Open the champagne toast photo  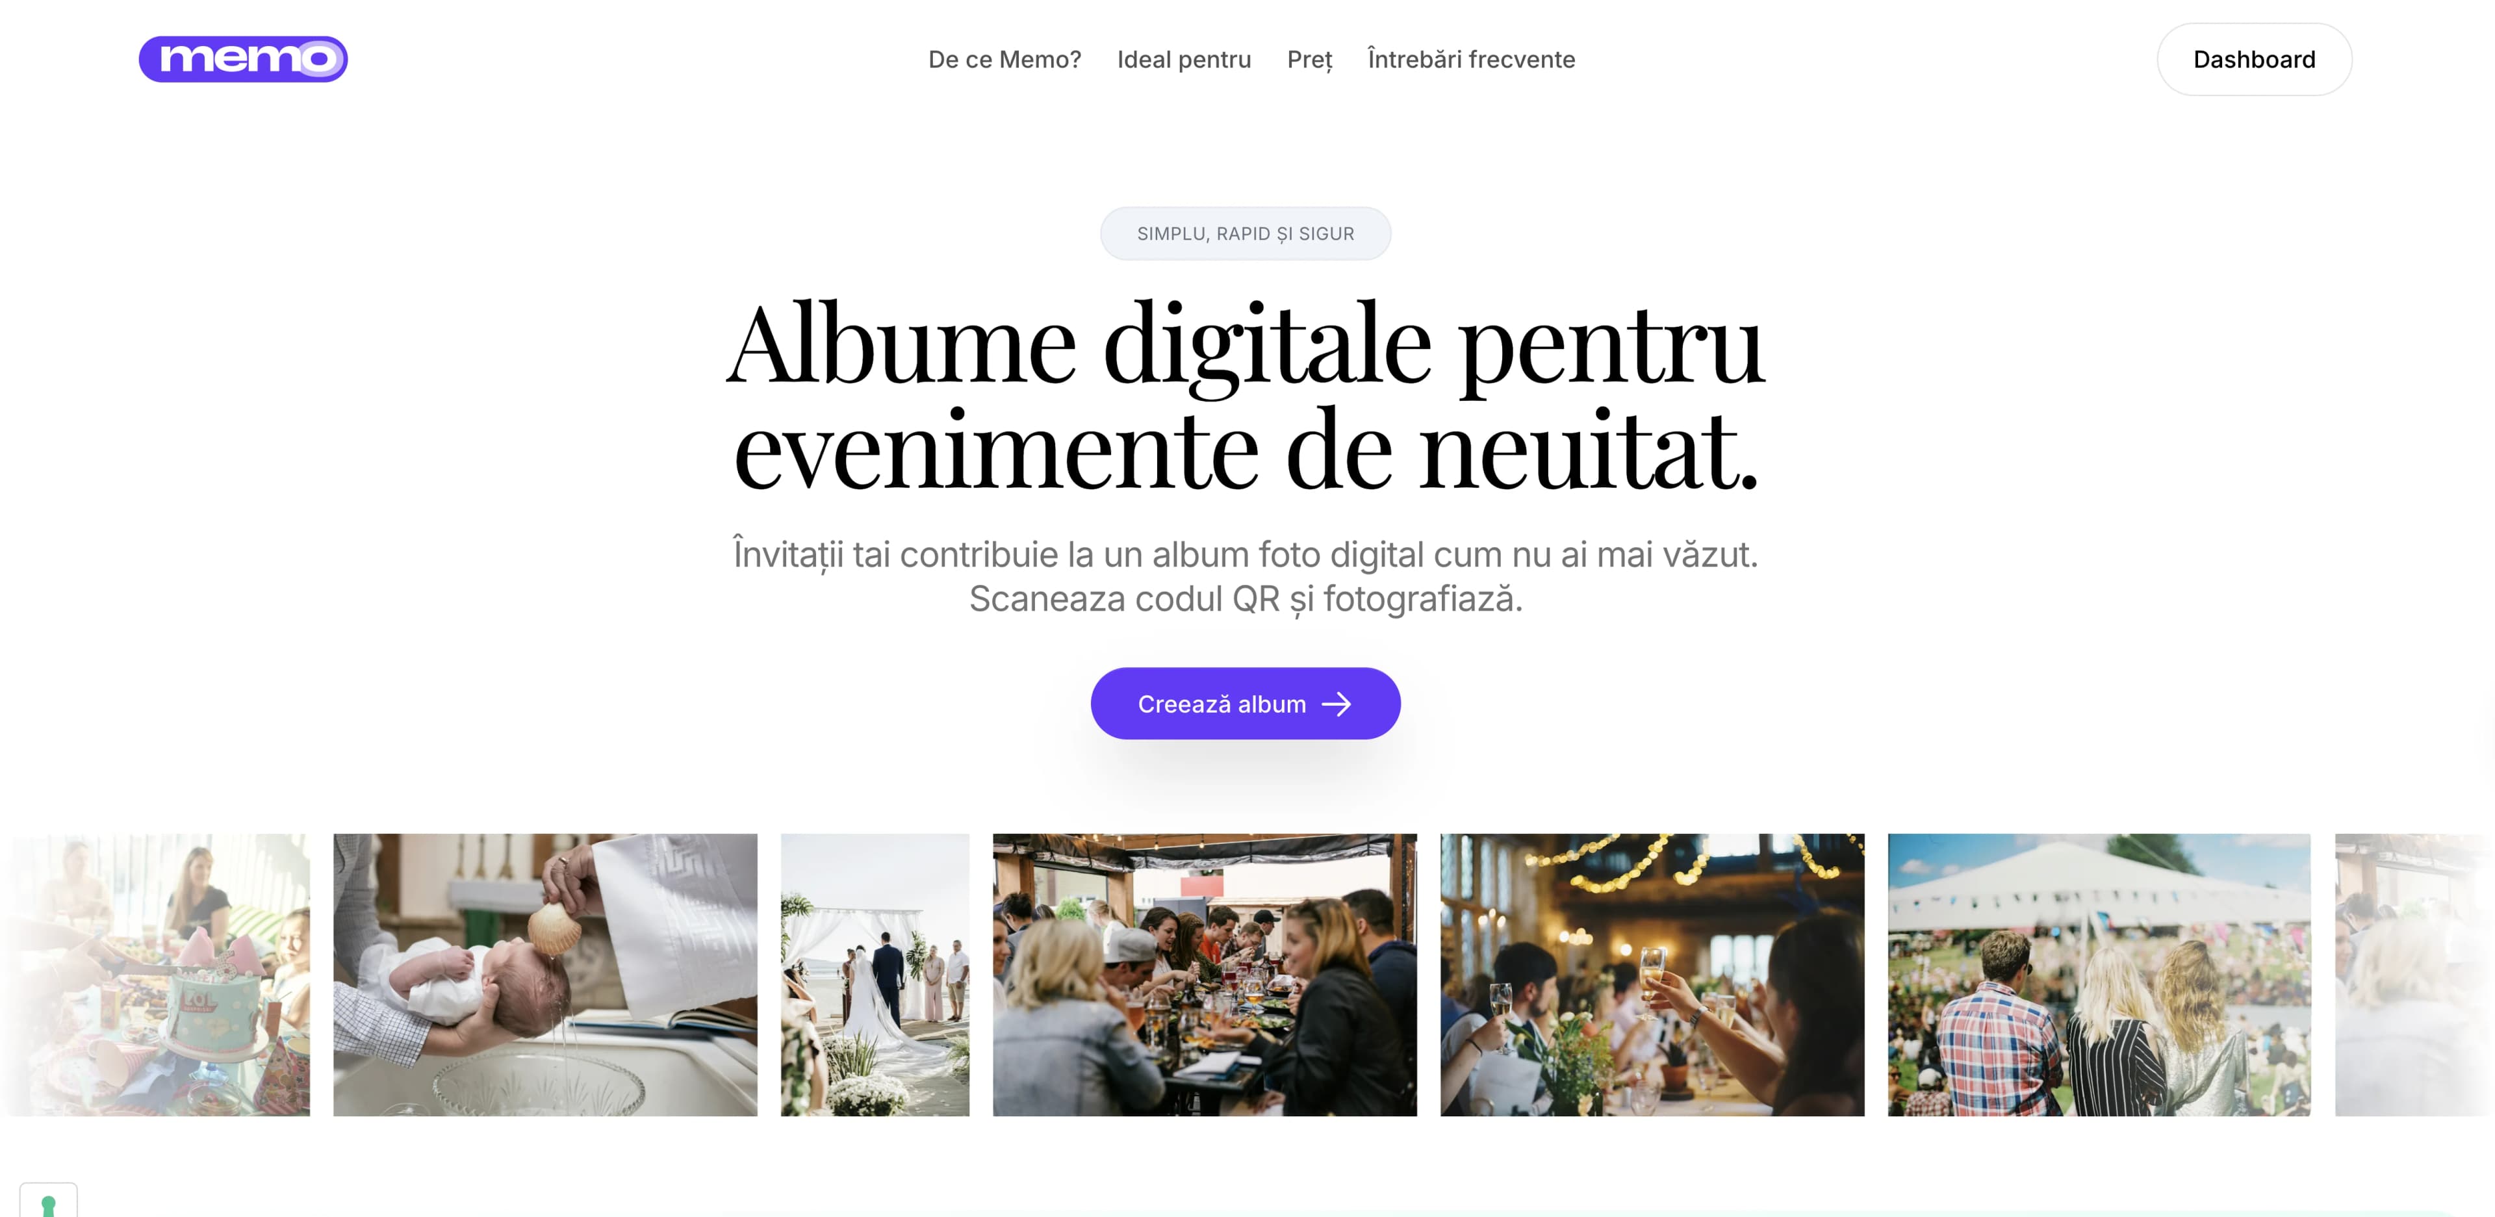pos(1652,975)
